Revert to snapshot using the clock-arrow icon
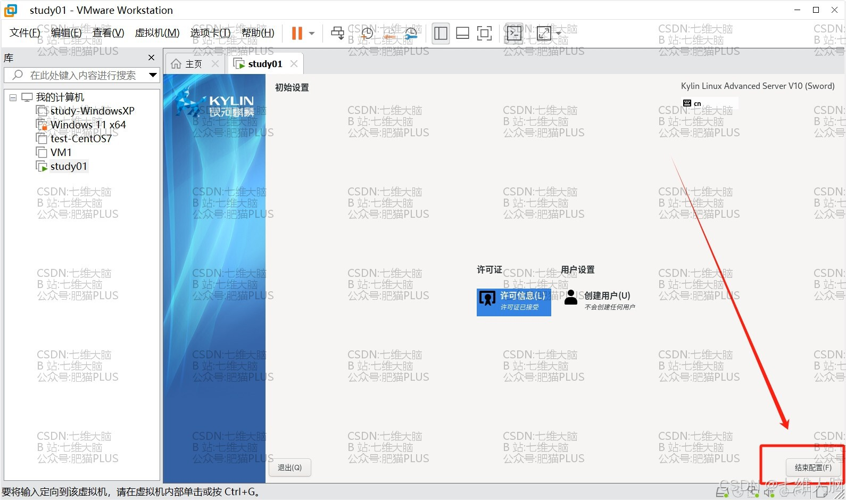Screen dimensions: 846x500 389,33
